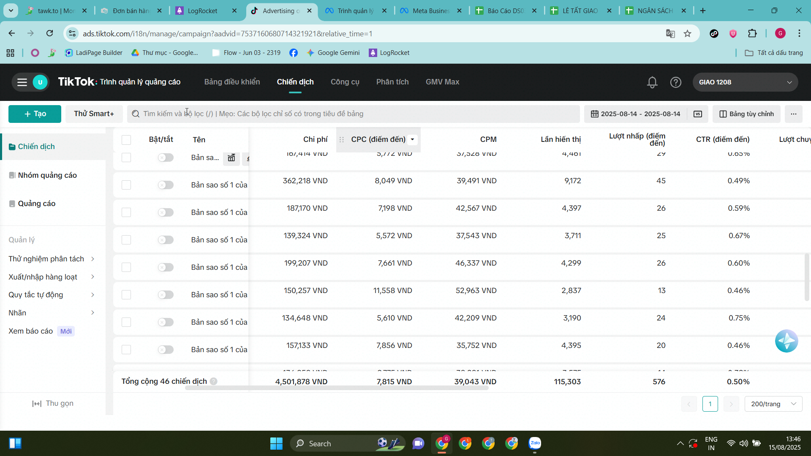Click the horizontal table scrollbar
The width and height of the screenshot is (811, 456).
point(337,388)
